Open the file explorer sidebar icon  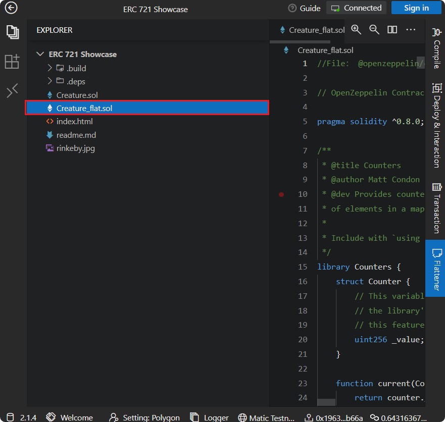[x=12, y=32]
